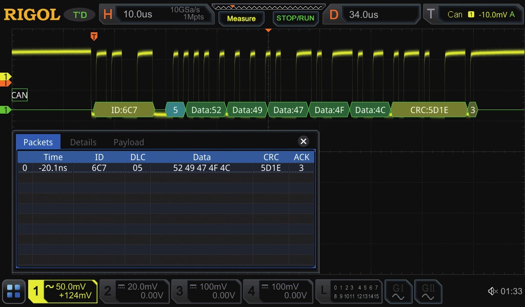
Task: Click the decoded ACK 3 segment
Action: coord(472,110)
